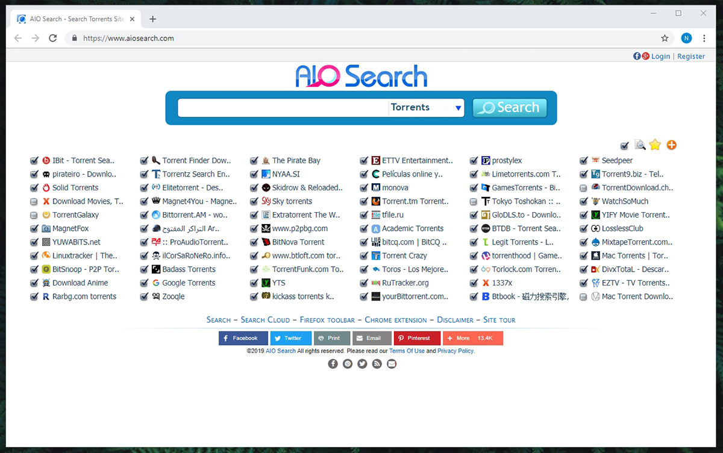The image size is (723, 453).
Task: Click the round email icon in footer
Action: [x=392, y=364]
